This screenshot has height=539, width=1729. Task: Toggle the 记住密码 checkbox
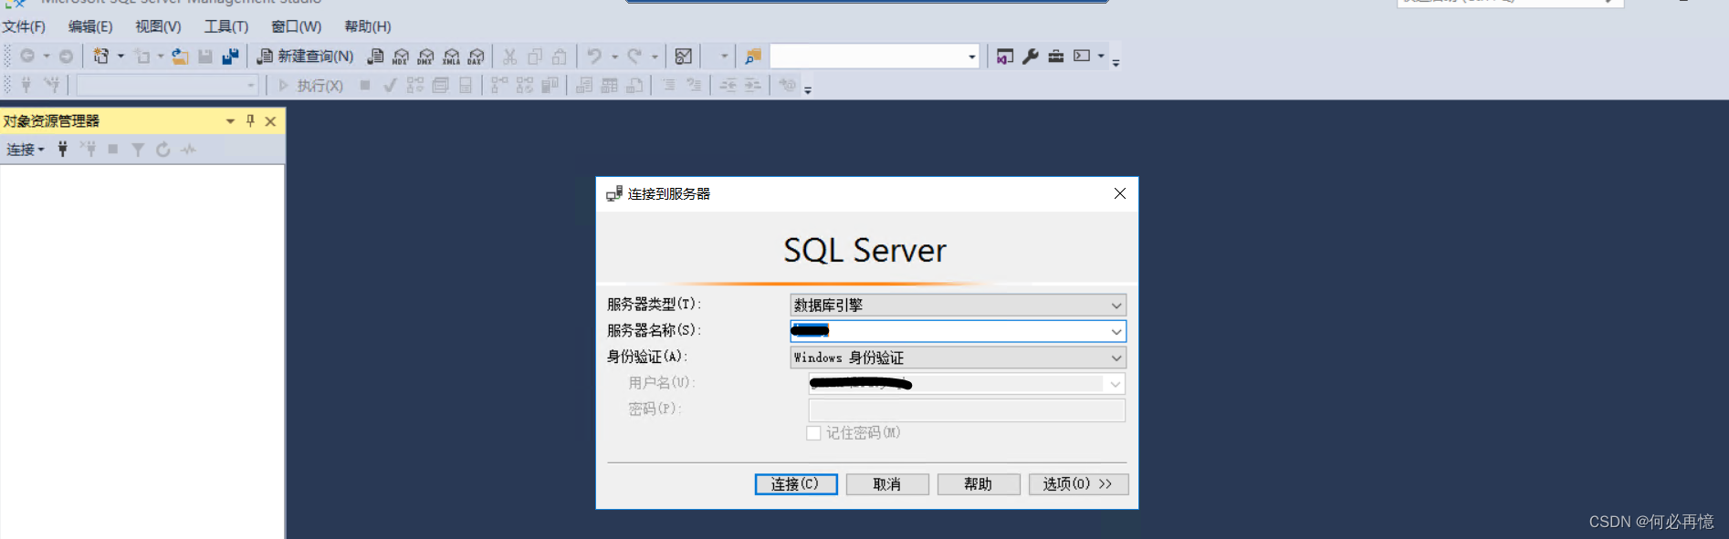coord(813,433)
